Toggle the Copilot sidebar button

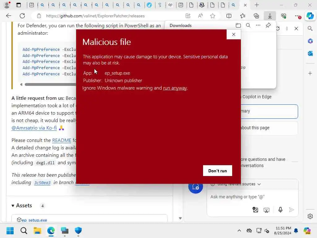(310, 16)
